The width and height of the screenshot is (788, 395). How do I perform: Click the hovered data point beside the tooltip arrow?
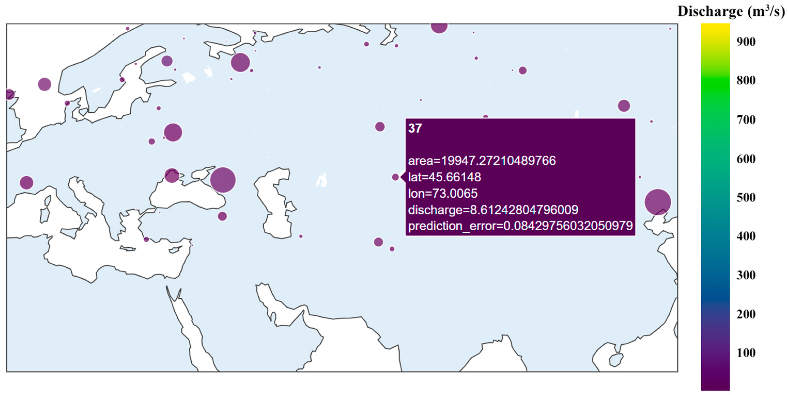click(x=395, y=177)
